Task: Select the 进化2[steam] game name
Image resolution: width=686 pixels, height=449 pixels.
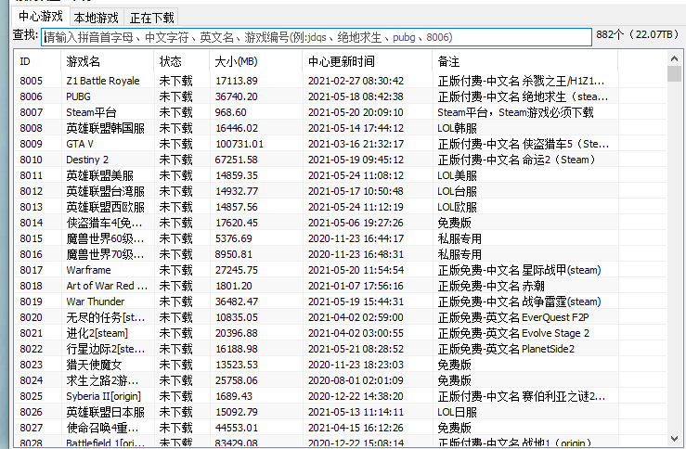Action: click(97, 333)
